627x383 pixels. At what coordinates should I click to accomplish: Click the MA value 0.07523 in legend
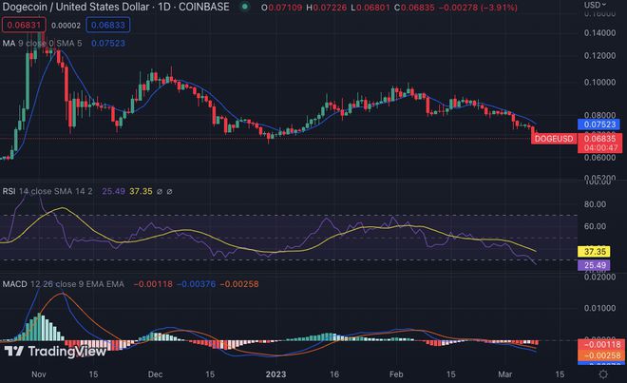109,41
